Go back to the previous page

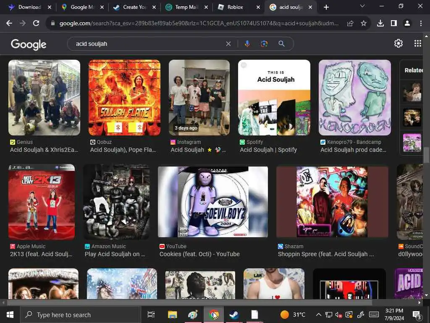pos(9,24)
